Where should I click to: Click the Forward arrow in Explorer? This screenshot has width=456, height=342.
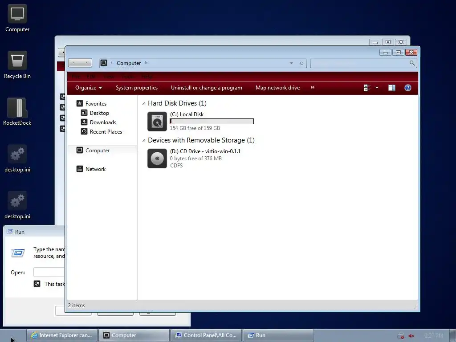(x=86, y=63)
